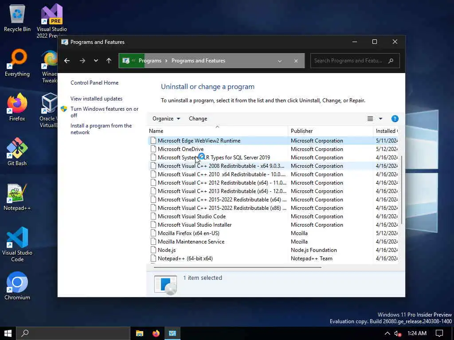This screenshot has width=454, height=340.
Task: Select Notepad++ (64-bit x64) entry
Action: click(x=273, y=258)
